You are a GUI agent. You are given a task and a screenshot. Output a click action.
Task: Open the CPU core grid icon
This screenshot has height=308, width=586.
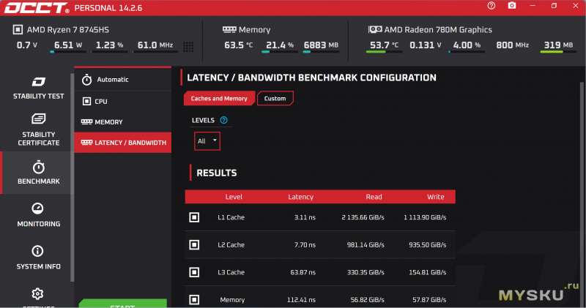188,47
